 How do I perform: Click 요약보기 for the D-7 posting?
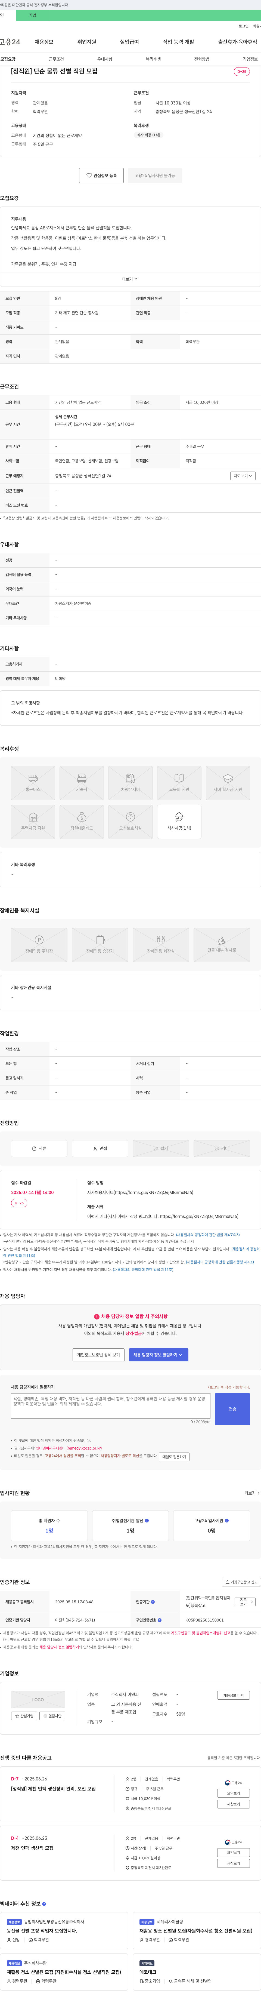pos(233,1793)
